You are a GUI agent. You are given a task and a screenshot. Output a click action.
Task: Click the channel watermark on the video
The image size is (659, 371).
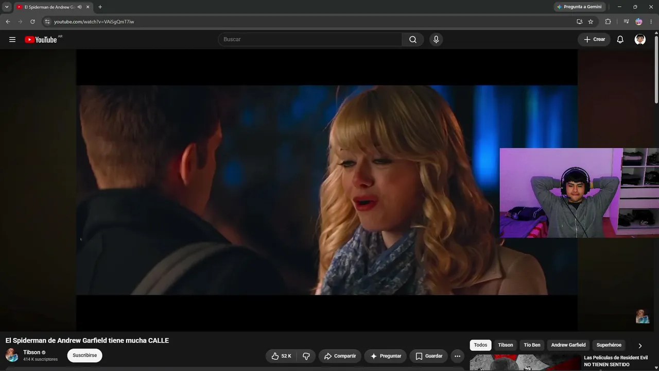pyautogui.click(x=642, y=316)
